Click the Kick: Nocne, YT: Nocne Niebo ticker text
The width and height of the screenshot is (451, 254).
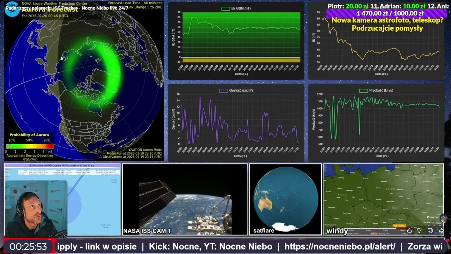(x=210, y=246)
